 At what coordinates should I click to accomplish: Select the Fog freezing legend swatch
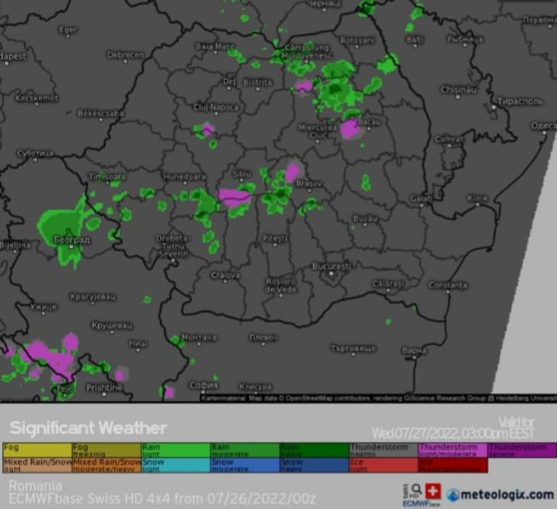(107, 450)
